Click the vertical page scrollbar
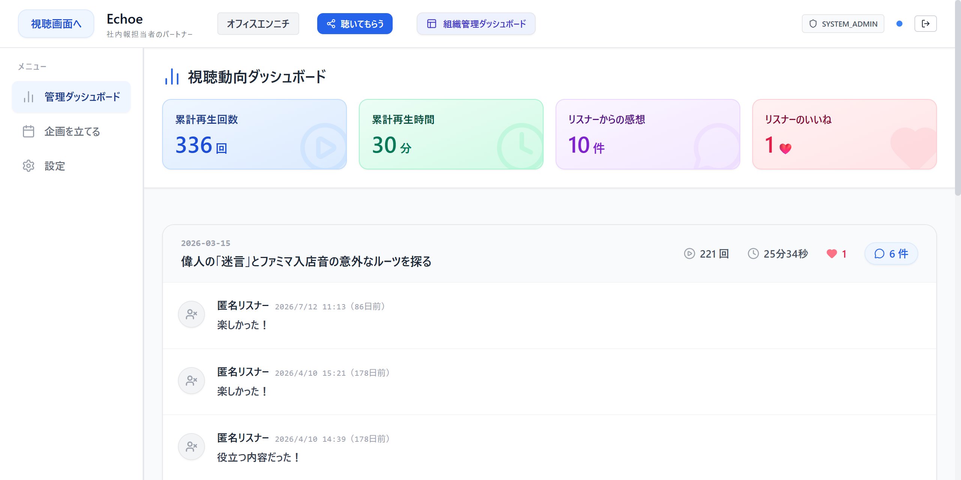This screenshot has height=480, width=961. (958, 97)
